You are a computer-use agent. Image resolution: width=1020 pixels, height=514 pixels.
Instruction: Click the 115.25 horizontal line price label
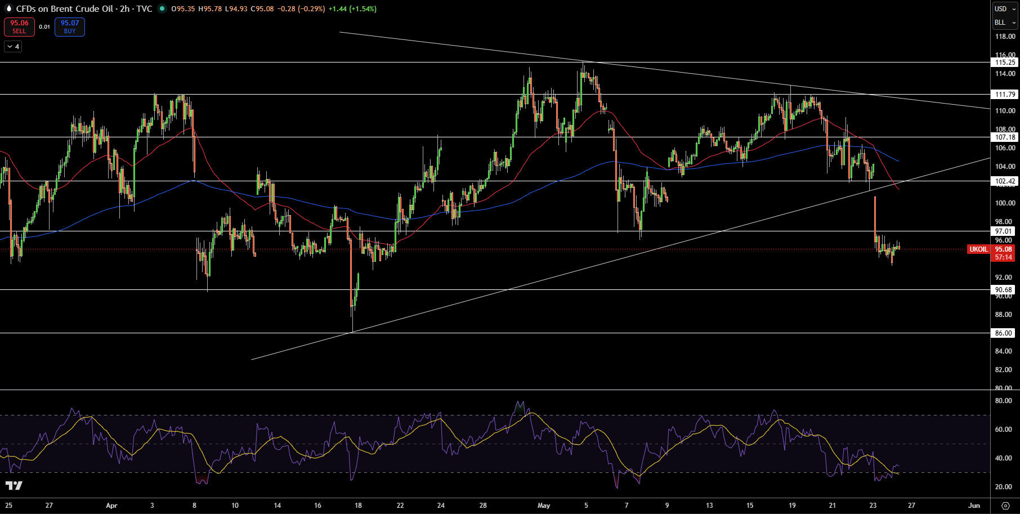tap(1005, 62)
